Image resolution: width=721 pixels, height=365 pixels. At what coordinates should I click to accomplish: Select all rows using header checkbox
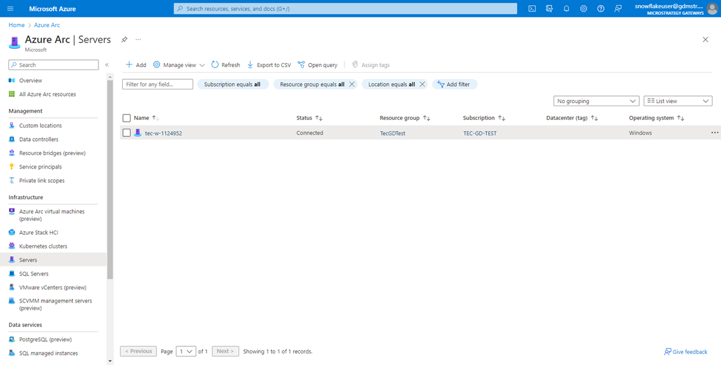127,118
